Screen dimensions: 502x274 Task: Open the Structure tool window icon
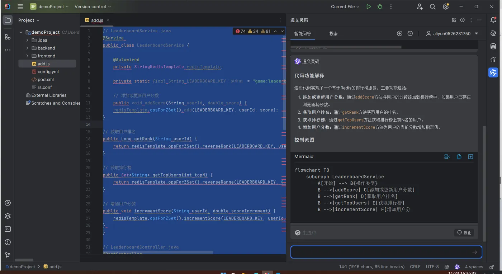[x=8, y=37]
